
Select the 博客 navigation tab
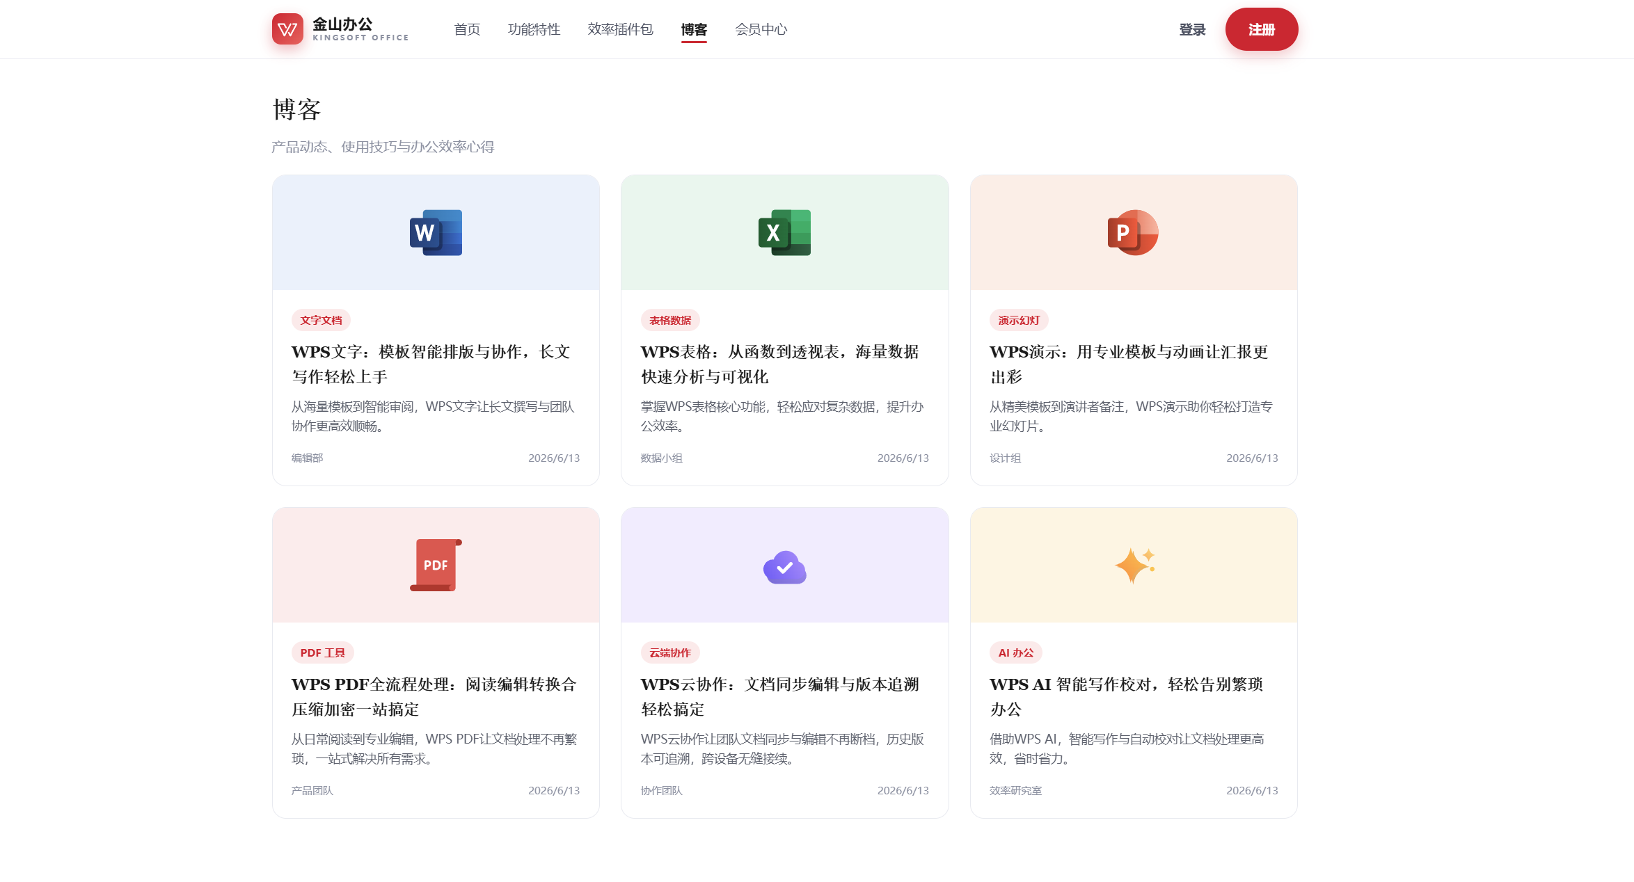pos(694,29)
